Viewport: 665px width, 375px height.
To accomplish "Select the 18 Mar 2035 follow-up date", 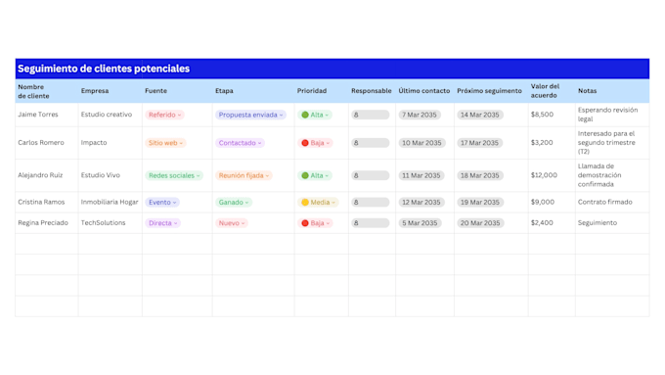I will pos(479,175).
